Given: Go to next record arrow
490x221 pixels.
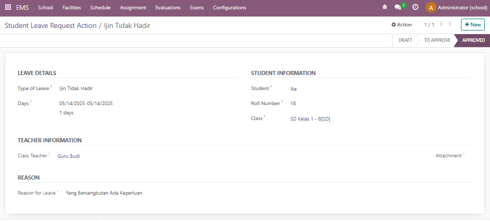Looking at the screenshot, I should (x=450, y=24).
